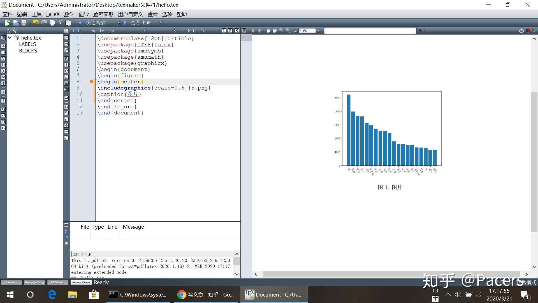Run the Quick Build arrow button
This screenshot has width=538, height=303.
pyautogui.click(x=80, y=23)
